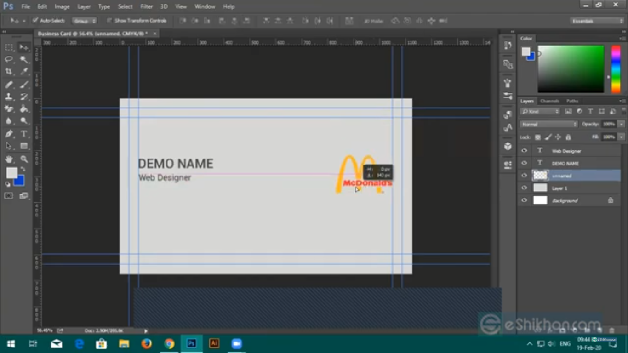The image size is (628, 353).
Task: Select the Eyedropper tool
Action: 24,72
